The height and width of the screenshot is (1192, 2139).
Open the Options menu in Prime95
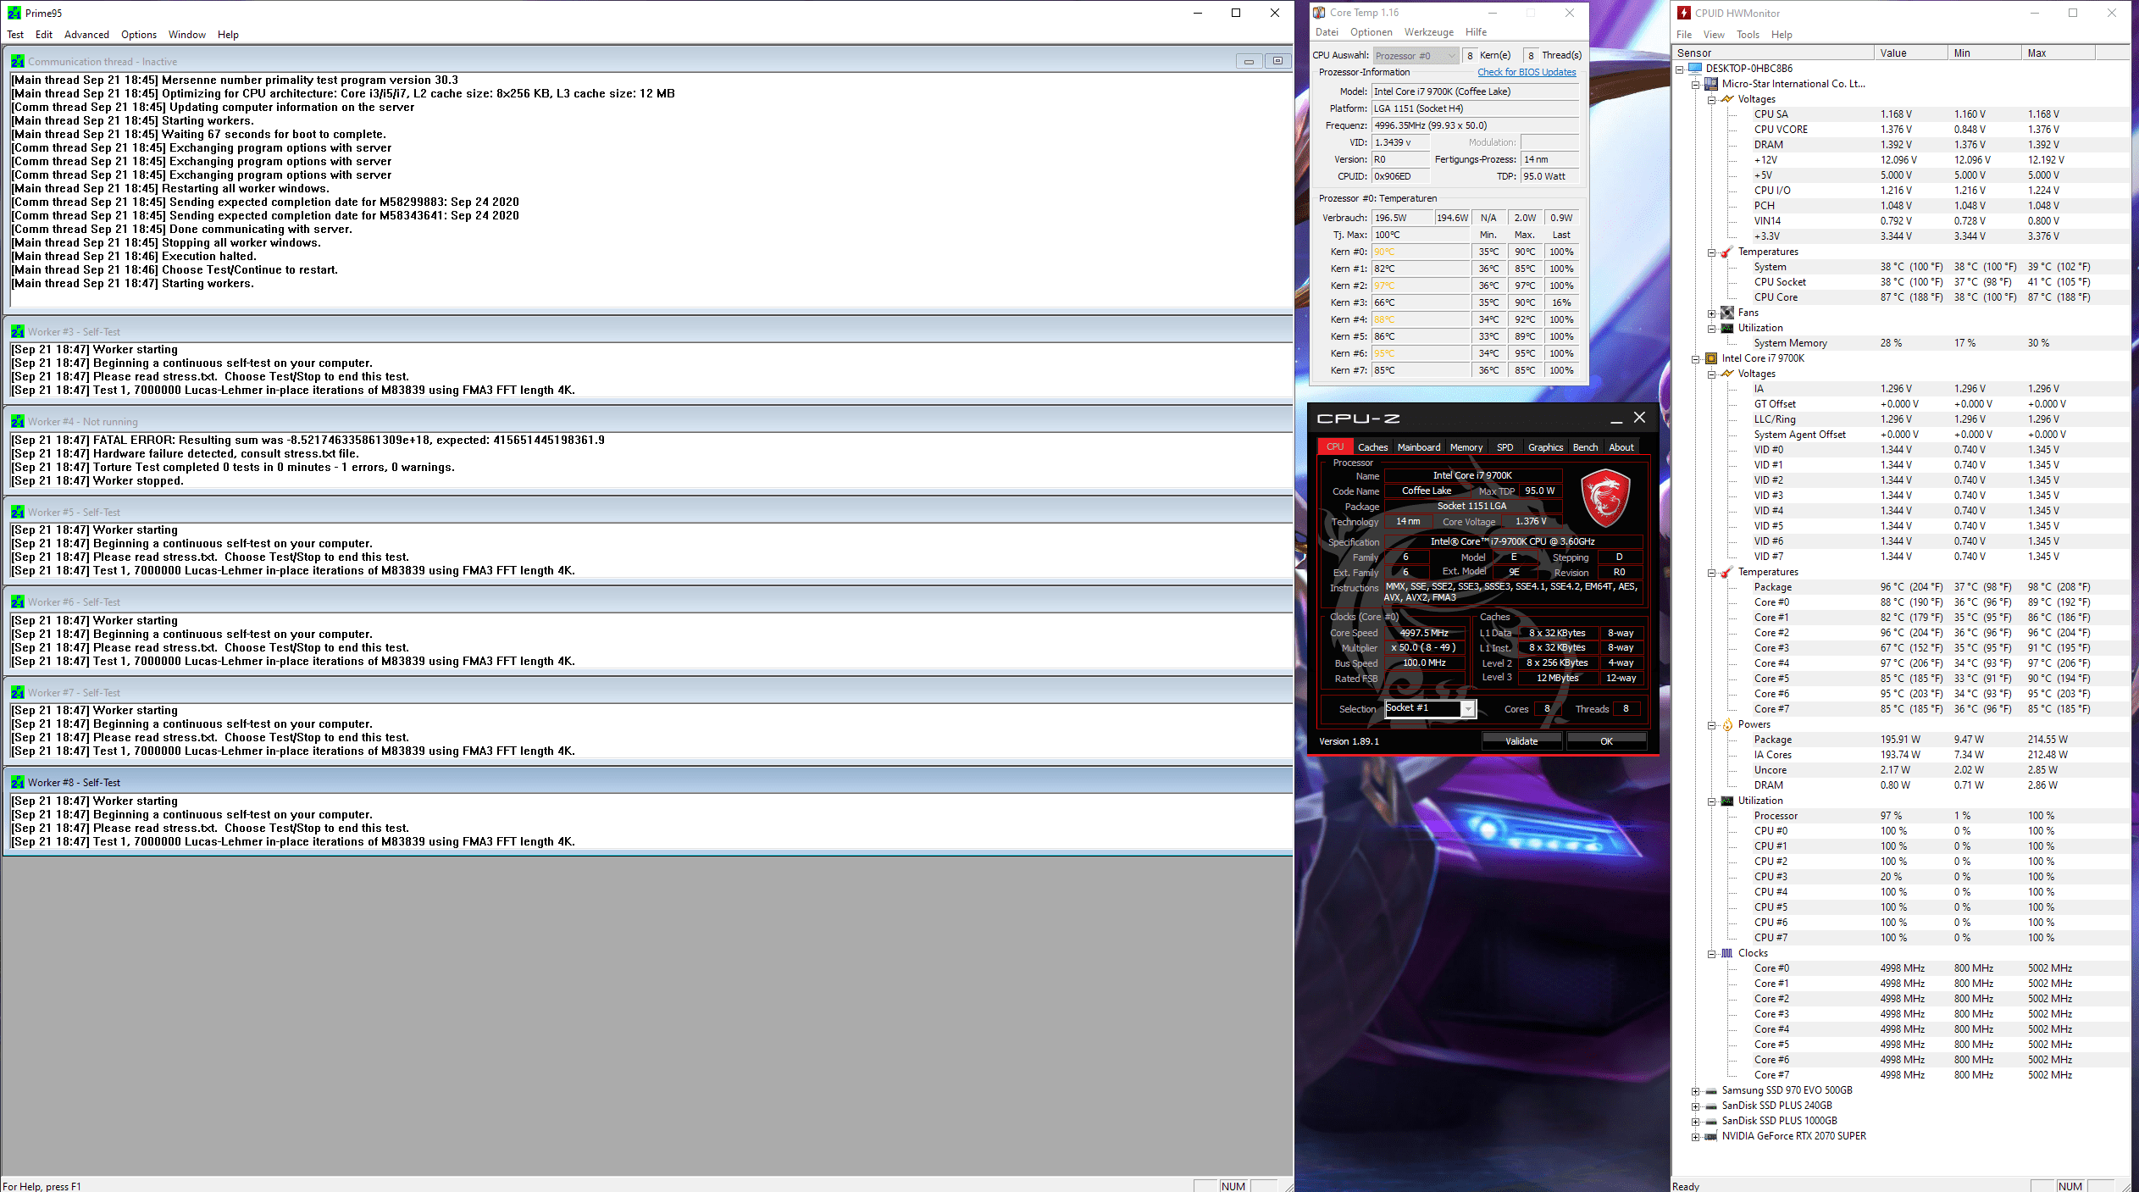pyautogui.click(x=139, y=35)
